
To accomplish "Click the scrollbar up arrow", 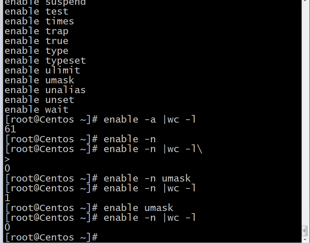I will 306,1.
